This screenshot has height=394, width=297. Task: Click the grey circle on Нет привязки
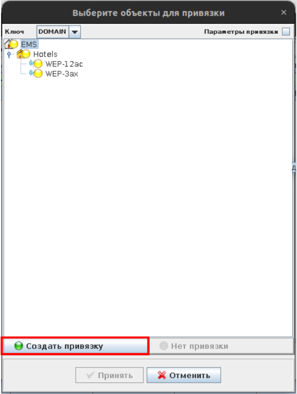[x=164, y=346]
